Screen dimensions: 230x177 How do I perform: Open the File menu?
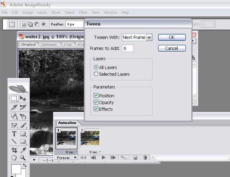pos(5,12)
